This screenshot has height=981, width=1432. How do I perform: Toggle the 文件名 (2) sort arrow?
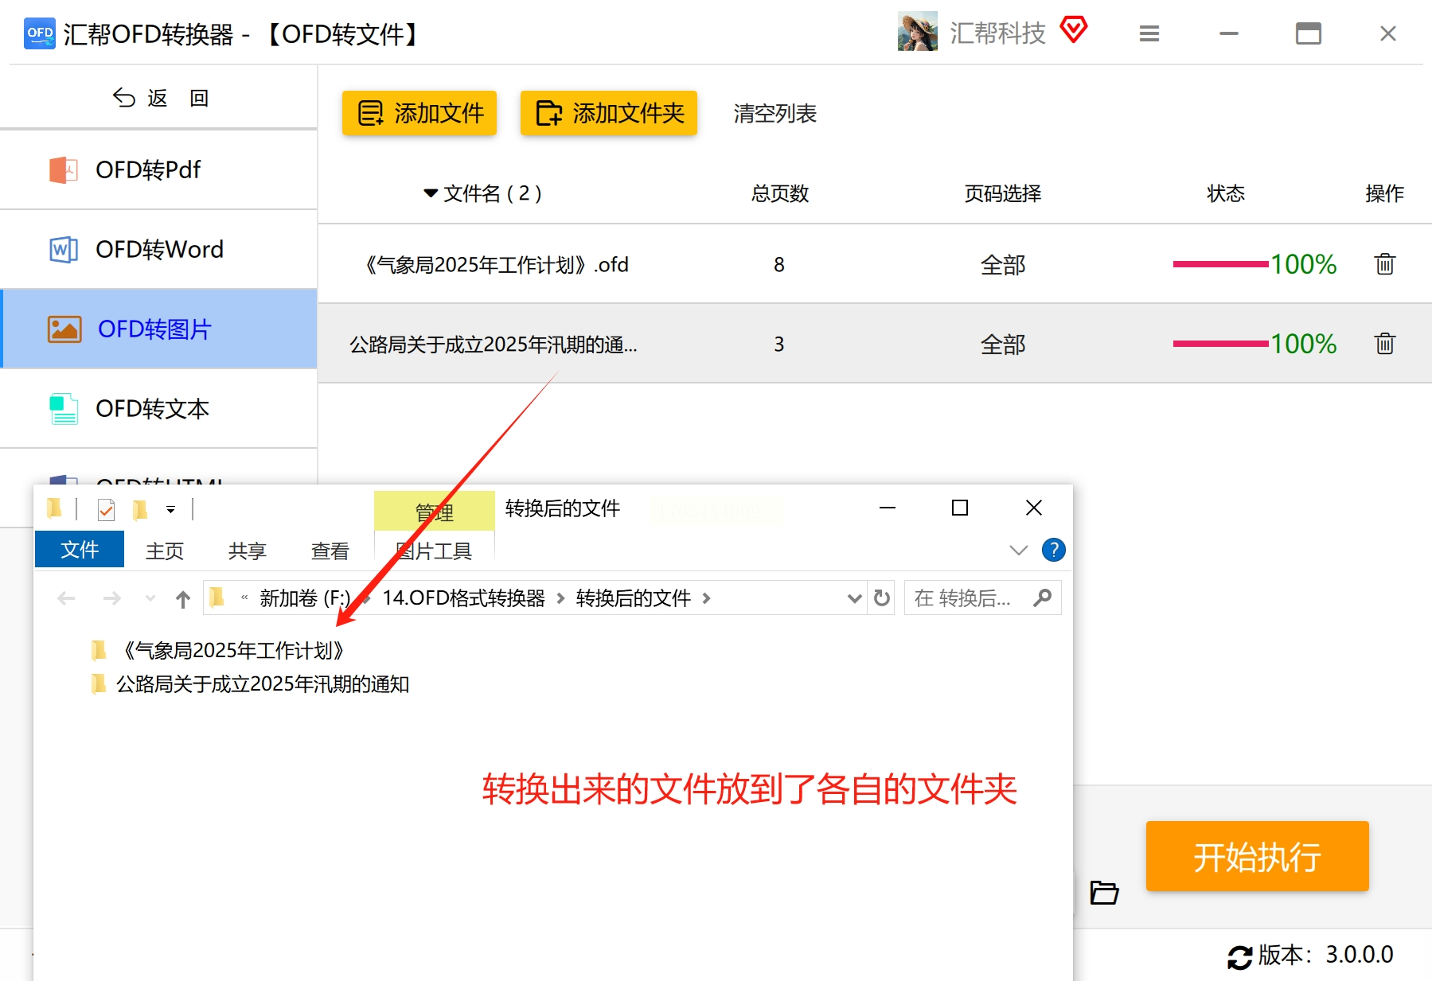coord(431,193)
